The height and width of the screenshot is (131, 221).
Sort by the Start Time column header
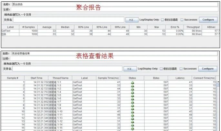36,78
